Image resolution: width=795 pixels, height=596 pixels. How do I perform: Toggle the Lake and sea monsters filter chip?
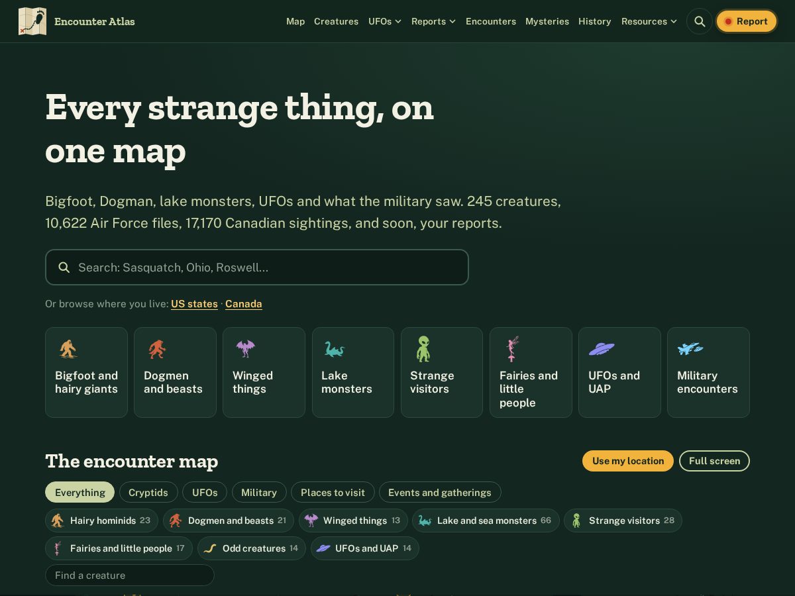coord(486,521)
